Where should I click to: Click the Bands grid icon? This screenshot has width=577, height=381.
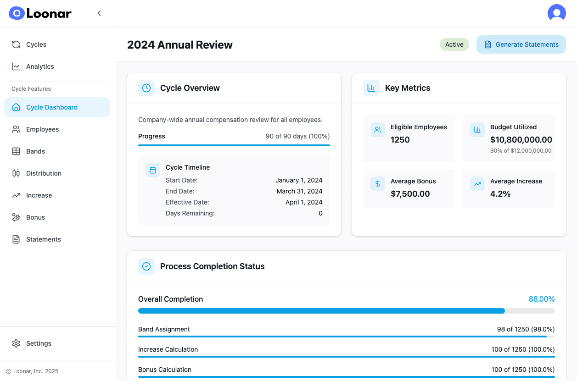[16, 151]
